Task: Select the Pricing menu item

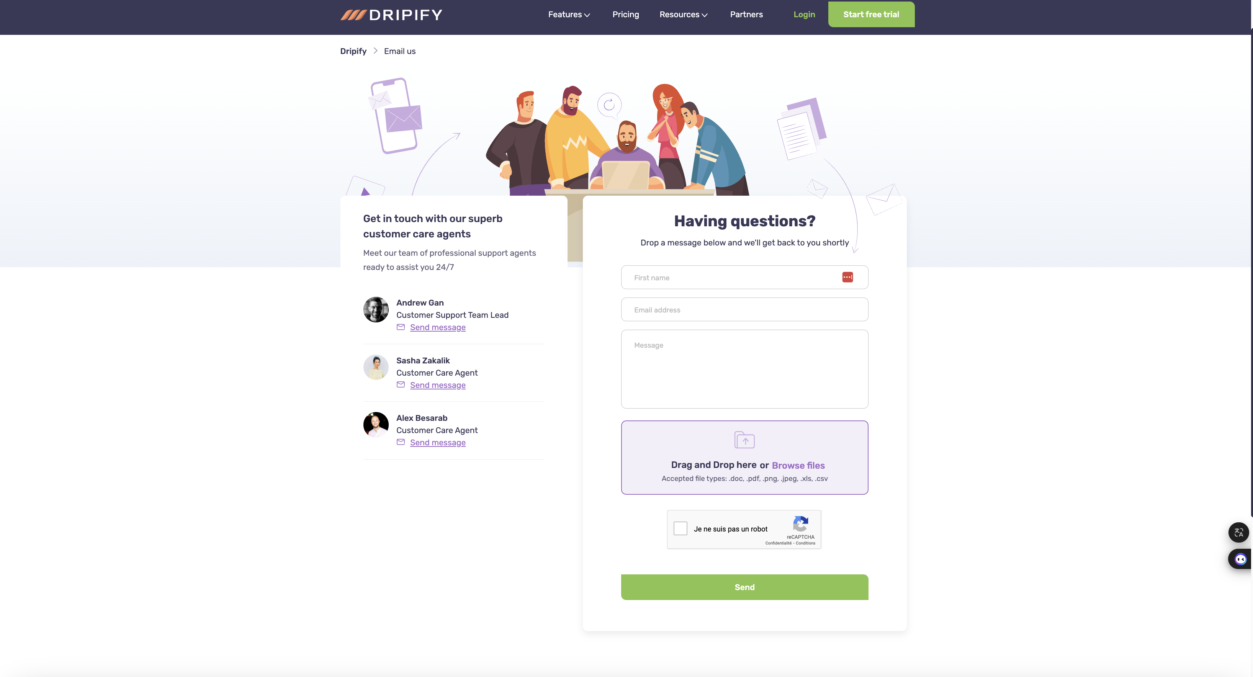Action: (626, 14)
